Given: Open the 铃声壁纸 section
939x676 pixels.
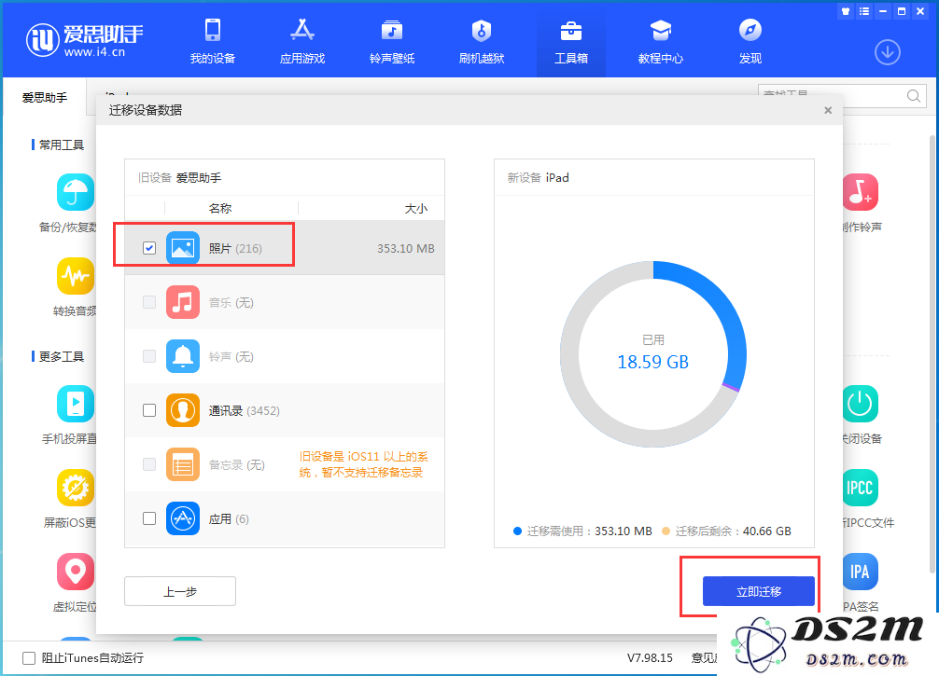Looking at the screenshot, I should point(392,41).
